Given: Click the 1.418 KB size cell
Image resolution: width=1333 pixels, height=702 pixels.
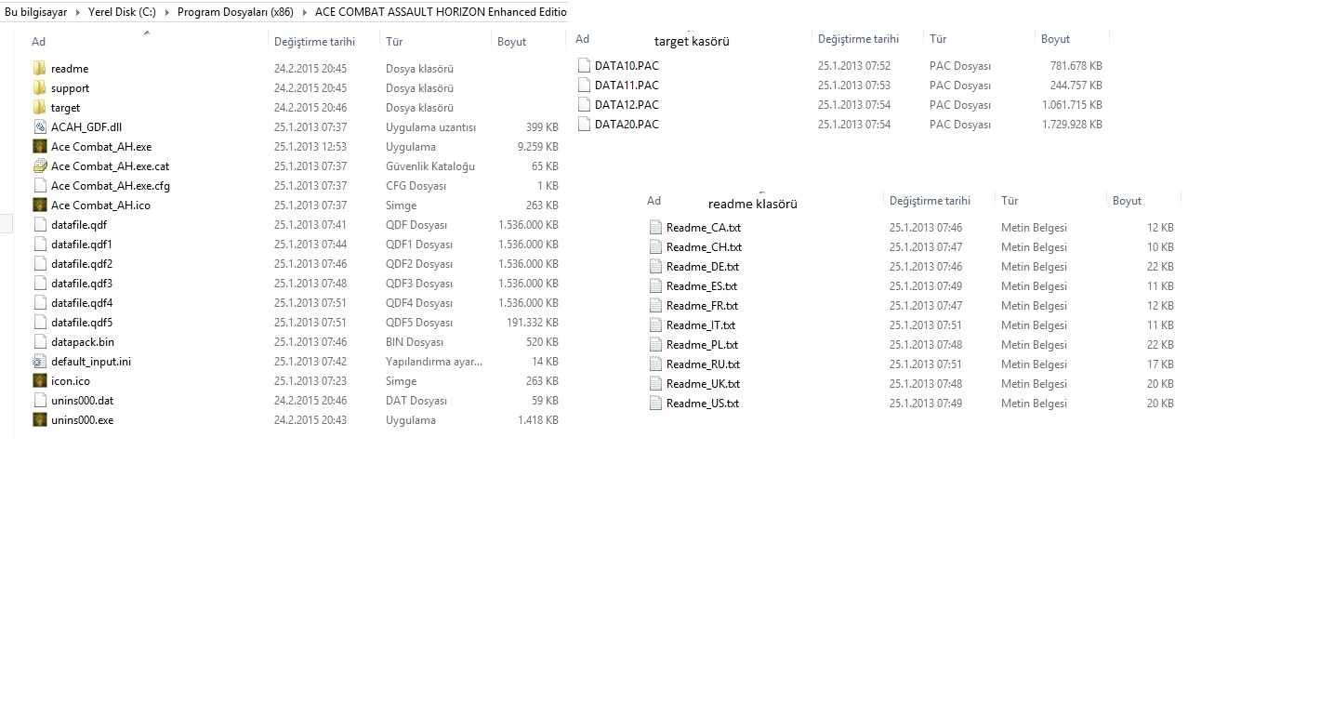Looking at the screenshot, I should [x=538, y=420].
